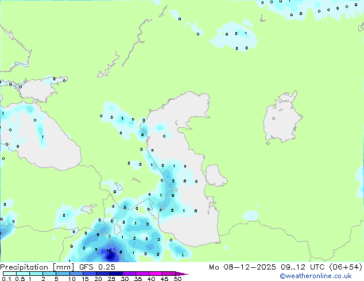
Task: Click the 5–10 mm legend swatch
Action: [63, 274]
